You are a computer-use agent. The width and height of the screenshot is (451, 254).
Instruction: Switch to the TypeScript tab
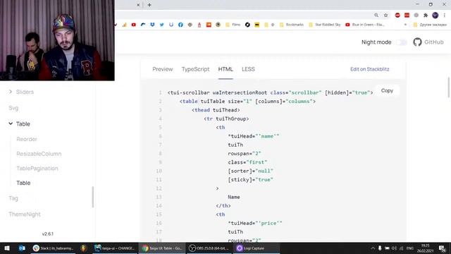(x=195, y=69)
